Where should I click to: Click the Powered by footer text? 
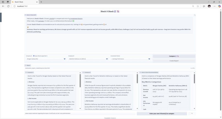[110, 118]
